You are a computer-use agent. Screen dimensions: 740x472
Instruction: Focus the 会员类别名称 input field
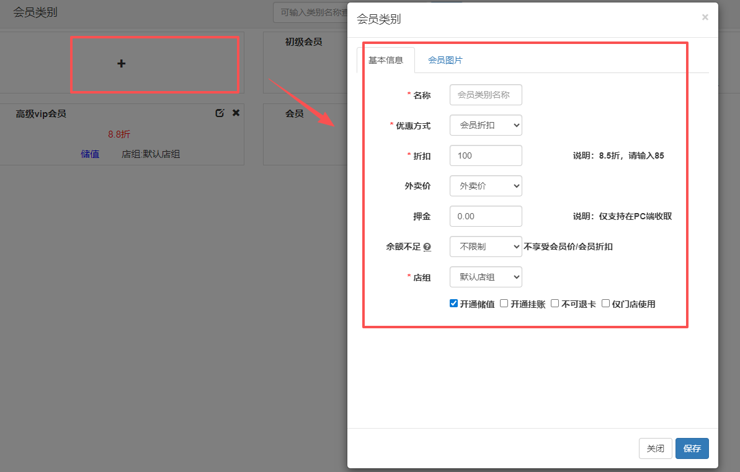(486, 95)
